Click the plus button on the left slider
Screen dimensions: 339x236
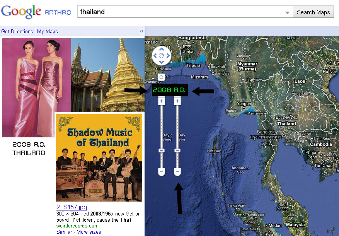tap(162, 101)
